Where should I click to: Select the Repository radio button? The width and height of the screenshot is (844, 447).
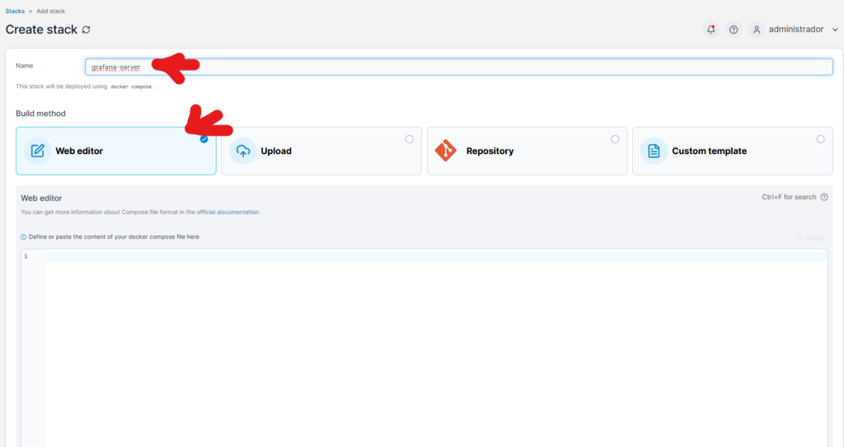615,139
